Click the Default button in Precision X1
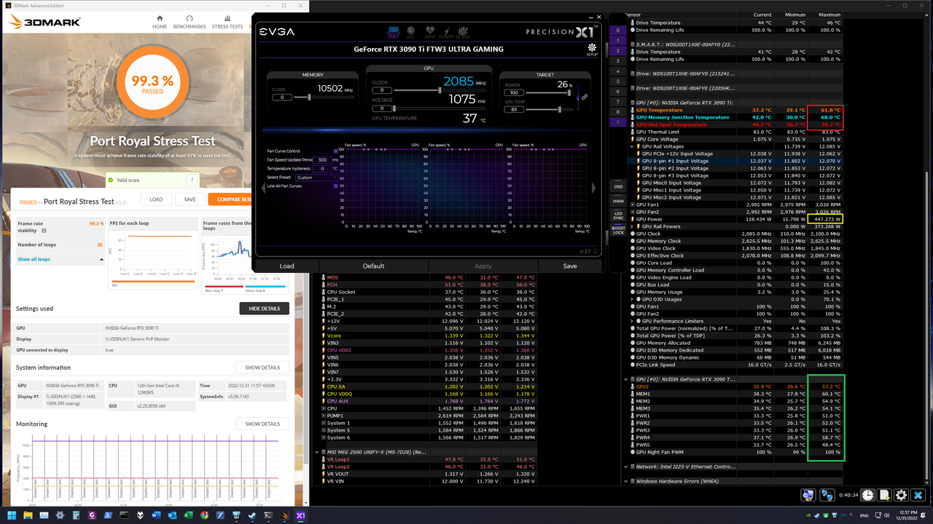This screenshot has width=933, height=524. tap(373, 266)
